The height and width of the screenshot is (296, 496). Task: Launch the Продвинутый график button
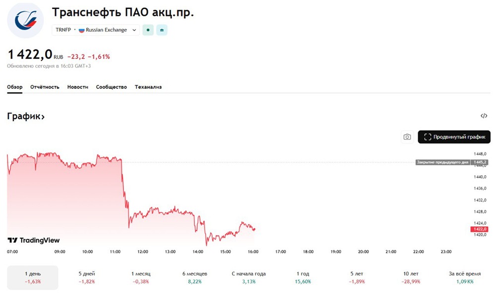454,137
